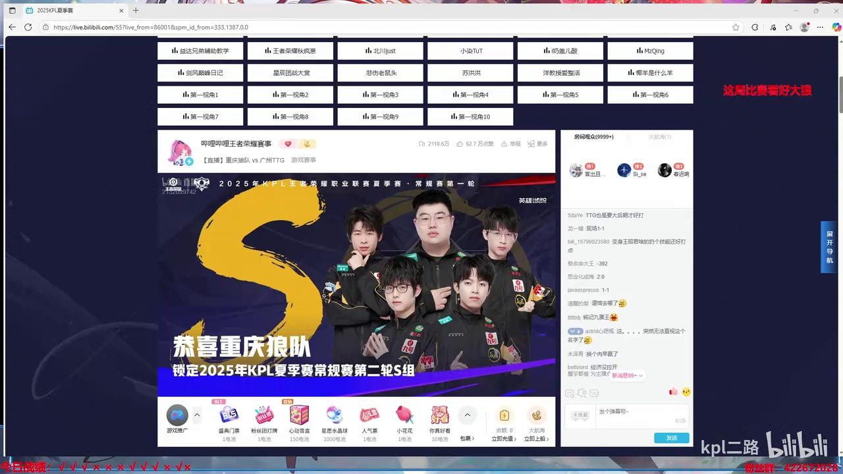
Task: Select 人气票 gift
Action: (369, 421)
